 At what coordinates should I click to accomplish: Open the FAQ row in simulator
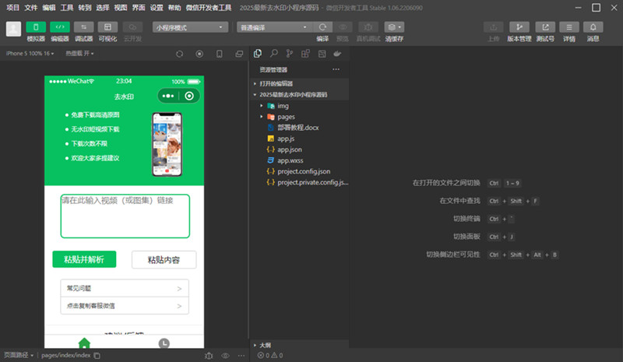pos(125,288)
